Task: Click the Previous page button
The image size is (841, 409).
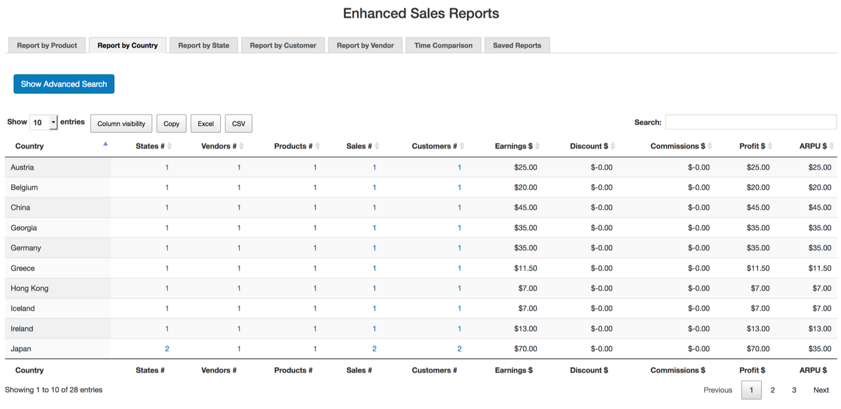Action: pyautogui.click(x=718, y=390)
